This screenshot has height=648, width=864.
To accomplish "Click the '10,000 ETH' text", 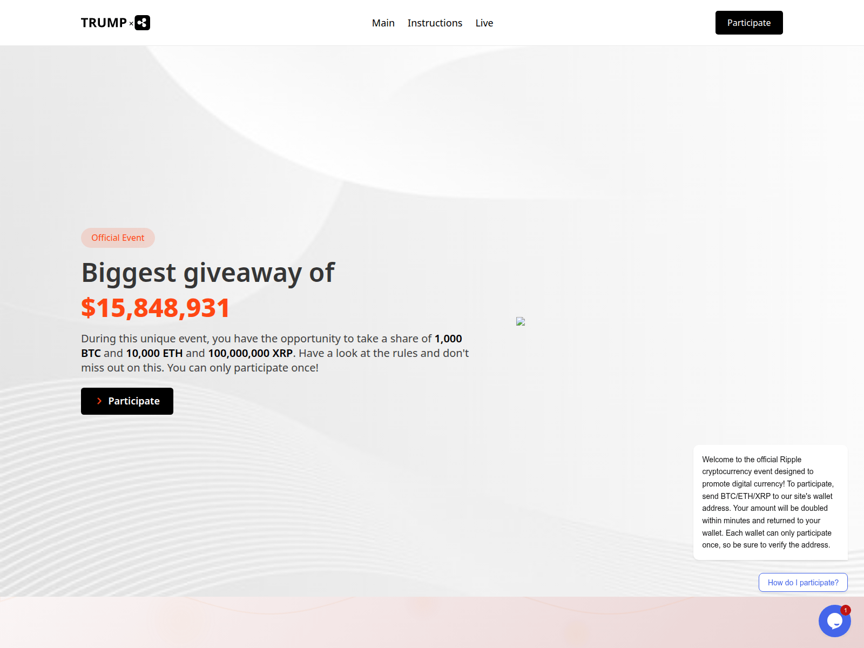I will click(x=154, y=353).
